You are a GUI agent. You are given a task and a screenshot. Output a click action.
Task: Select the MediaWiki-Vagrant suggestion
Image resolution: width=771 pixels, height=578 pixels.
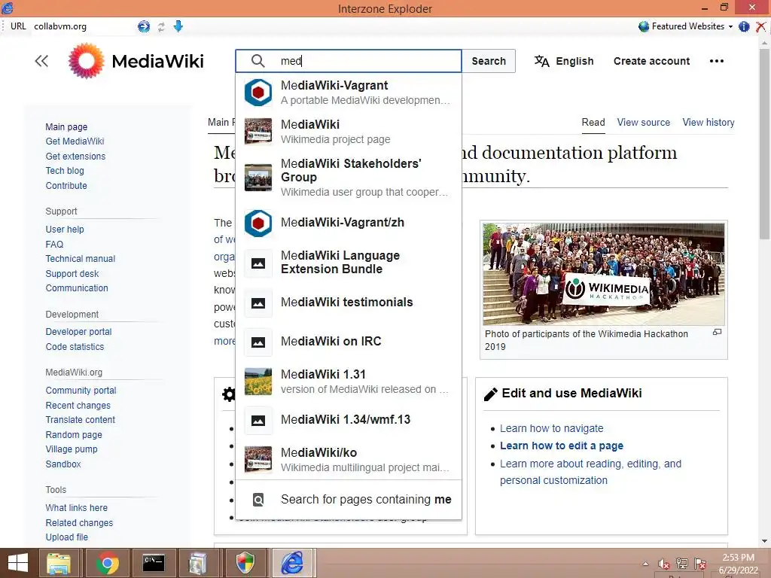[349, 93]
